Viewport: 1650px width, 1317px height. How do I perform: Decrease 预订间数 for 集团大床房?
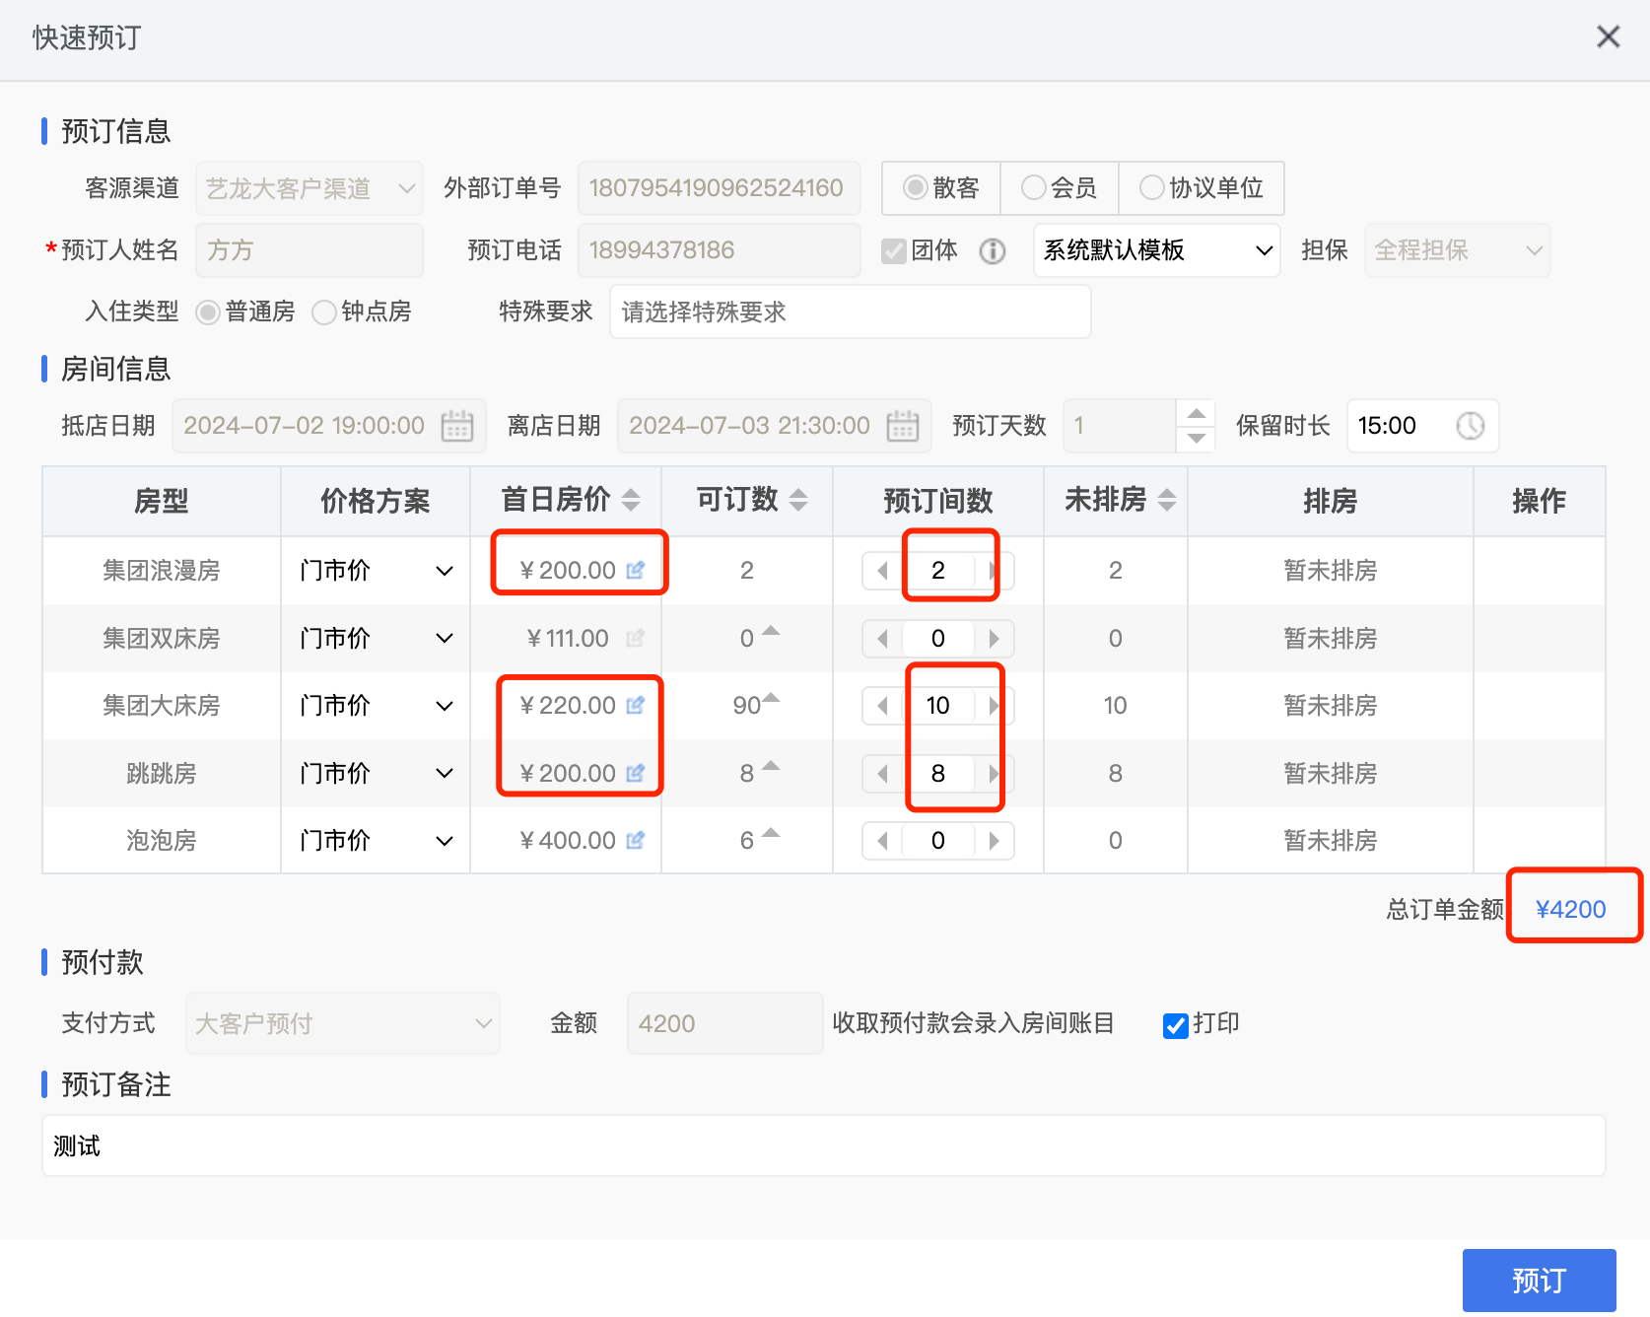coord(882,705)
